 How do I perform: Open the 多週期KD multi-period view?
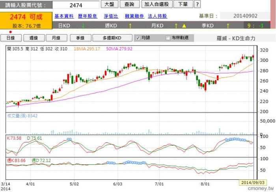112,38
